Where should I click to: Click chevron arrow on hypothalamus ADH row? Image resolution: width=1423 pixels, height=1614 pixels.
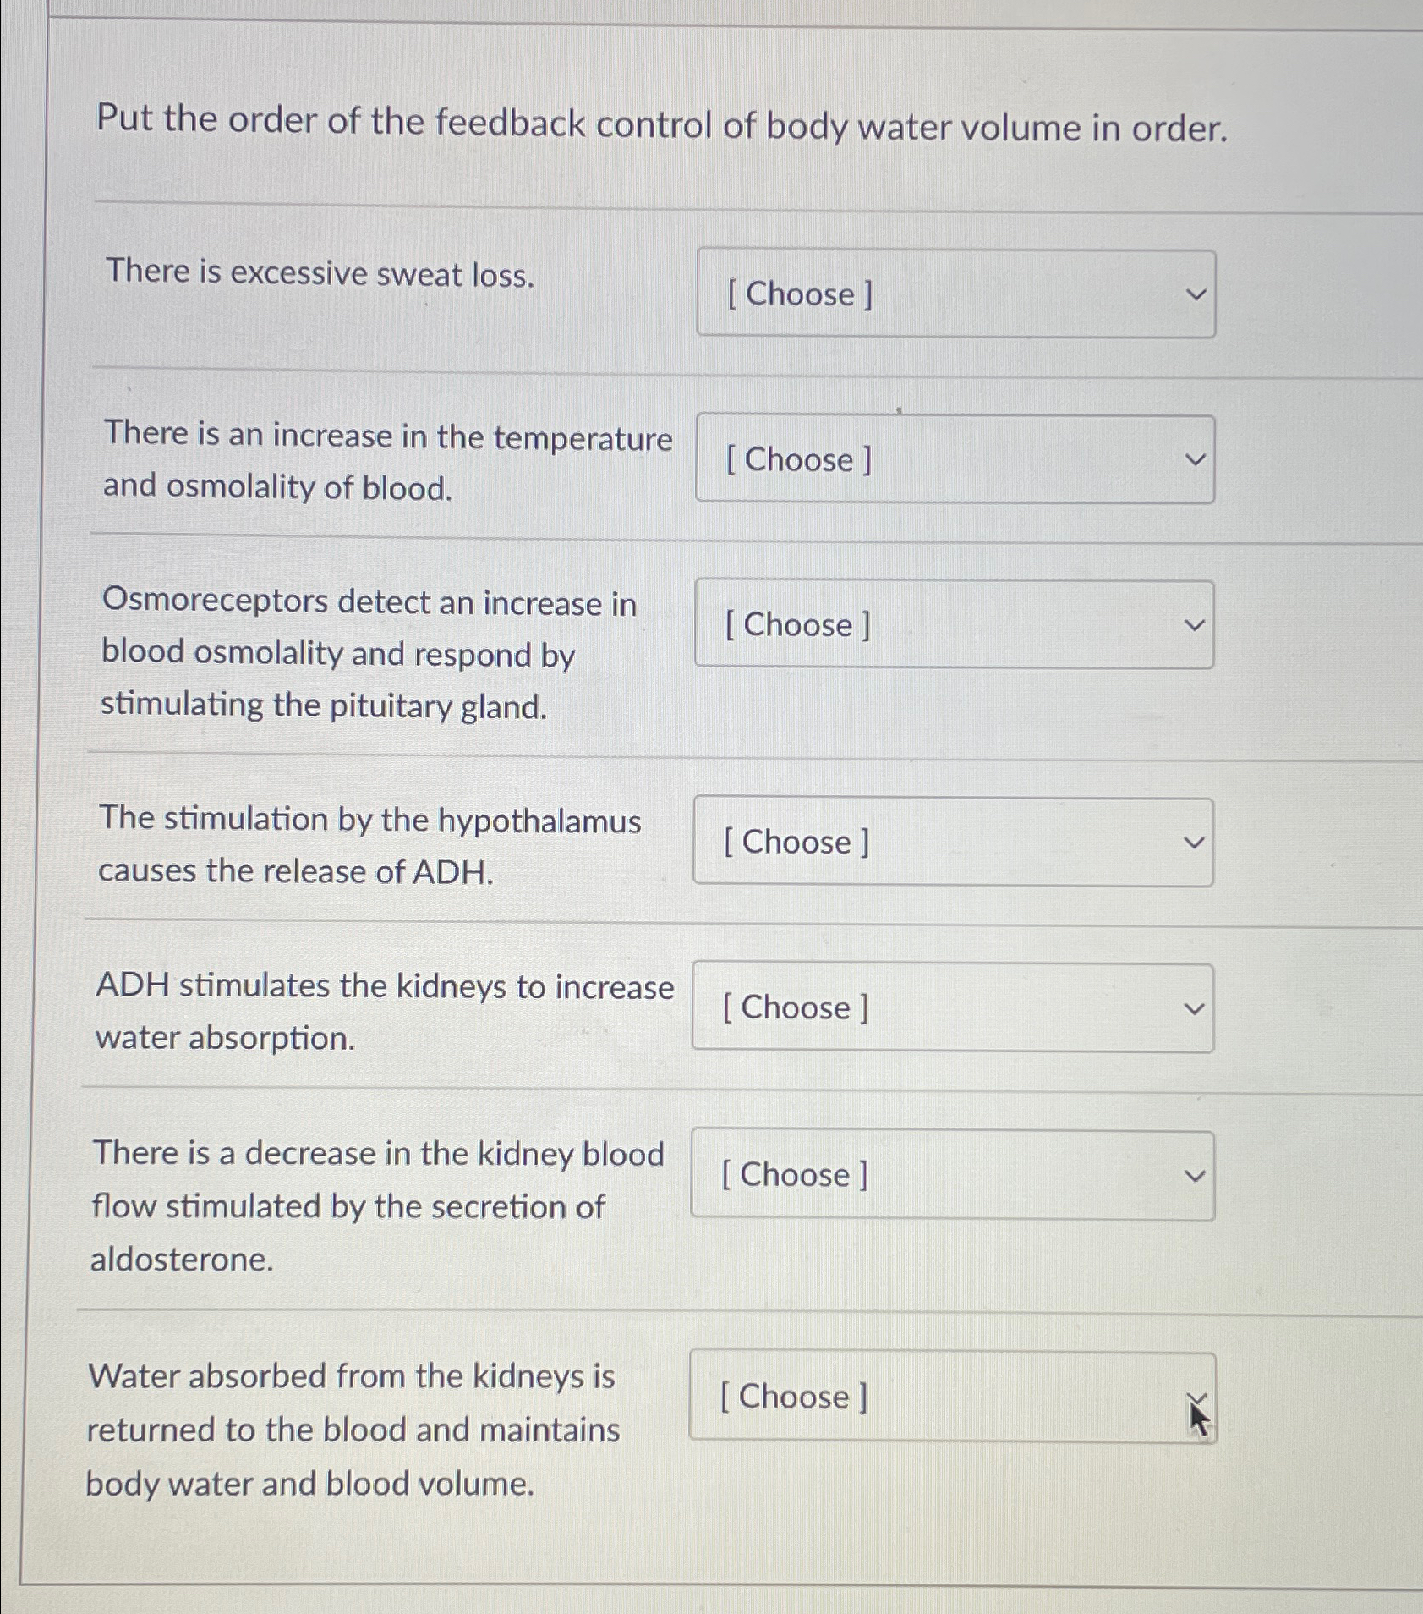click(x=1194, y=843)
